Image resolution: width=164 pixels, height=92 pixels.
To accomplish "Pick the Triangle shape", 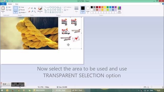I will pos(60,7).
